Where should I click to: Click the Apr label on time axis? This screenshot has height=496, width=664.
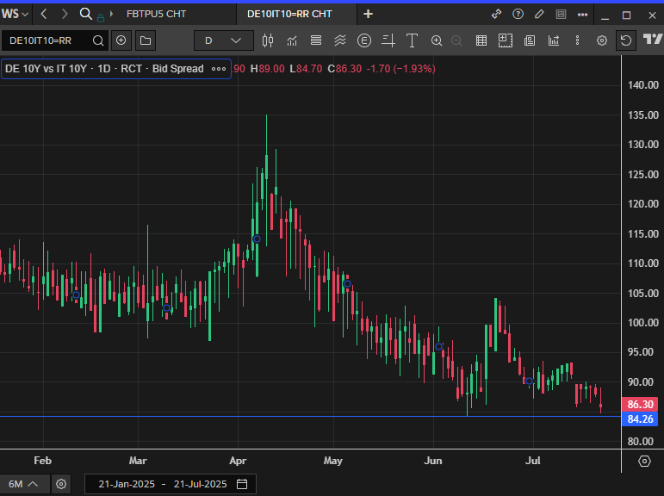click(x=238, y=461)
